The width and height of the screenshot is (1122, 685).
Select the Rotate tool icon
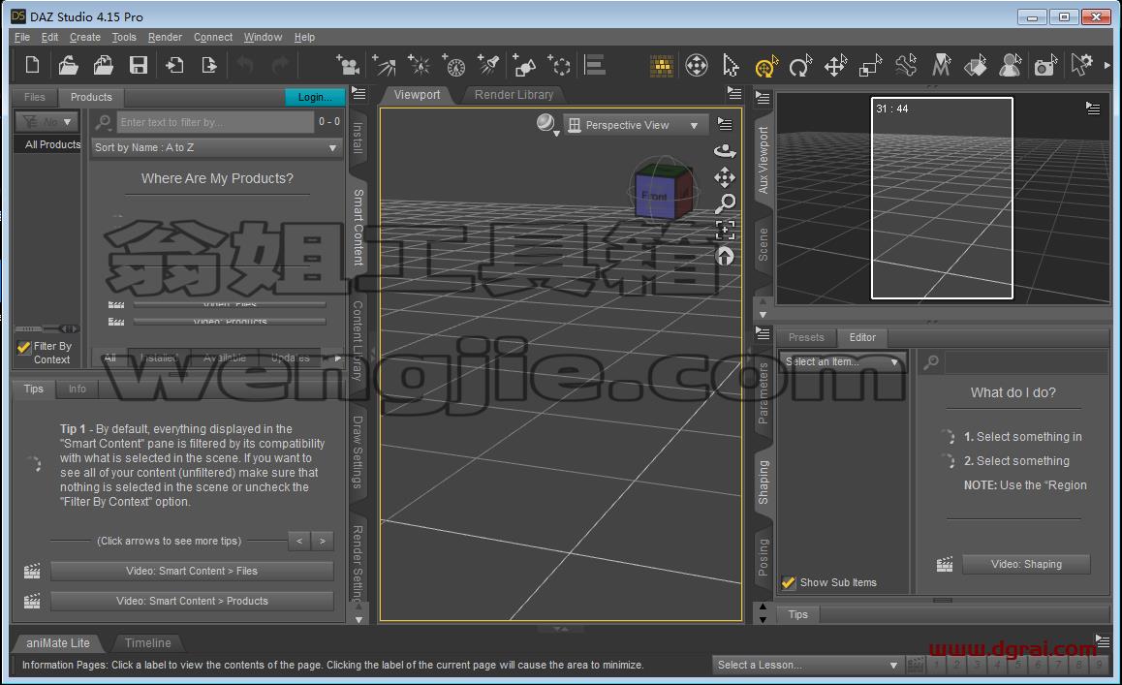tap(800, 66)
